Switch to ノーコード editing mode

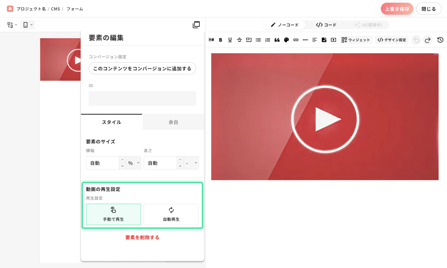click(284, 25)
